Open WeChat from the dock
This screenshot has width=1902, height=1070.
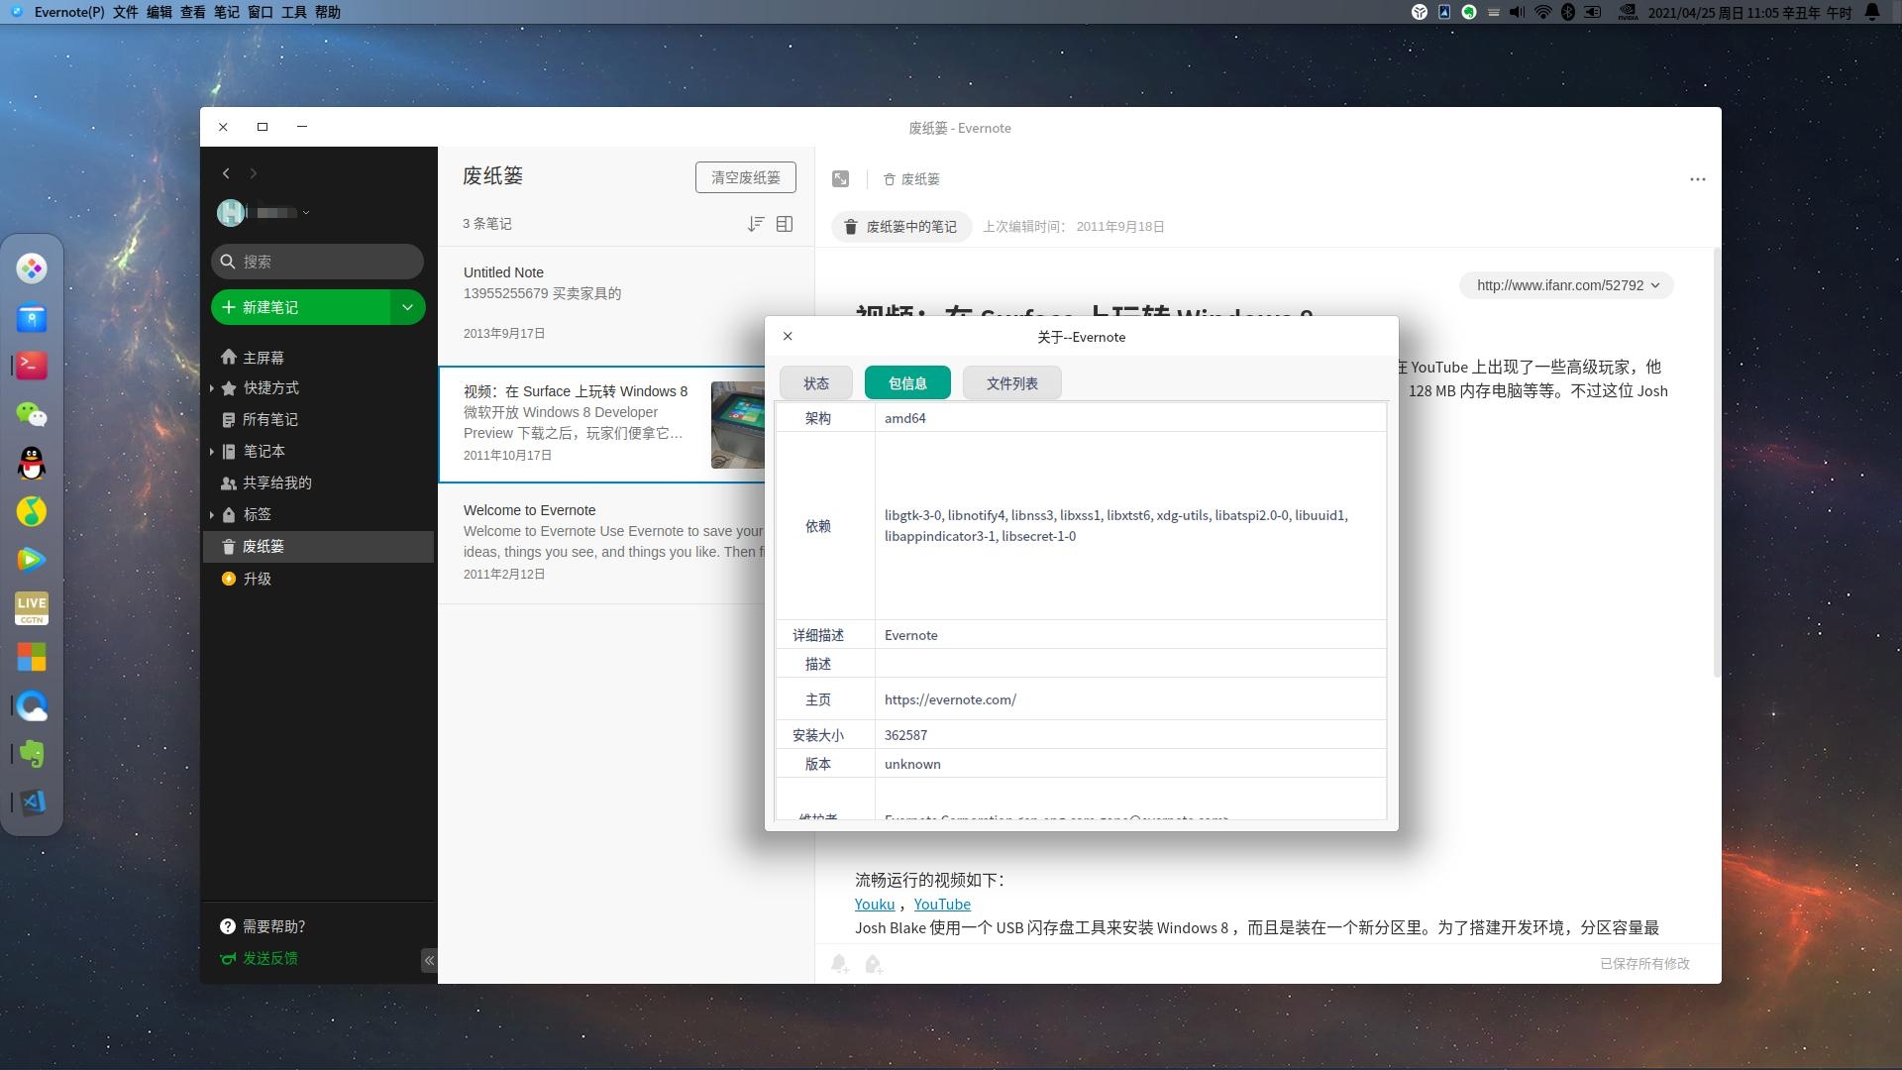pyautogui.click(x=32, y=415)
